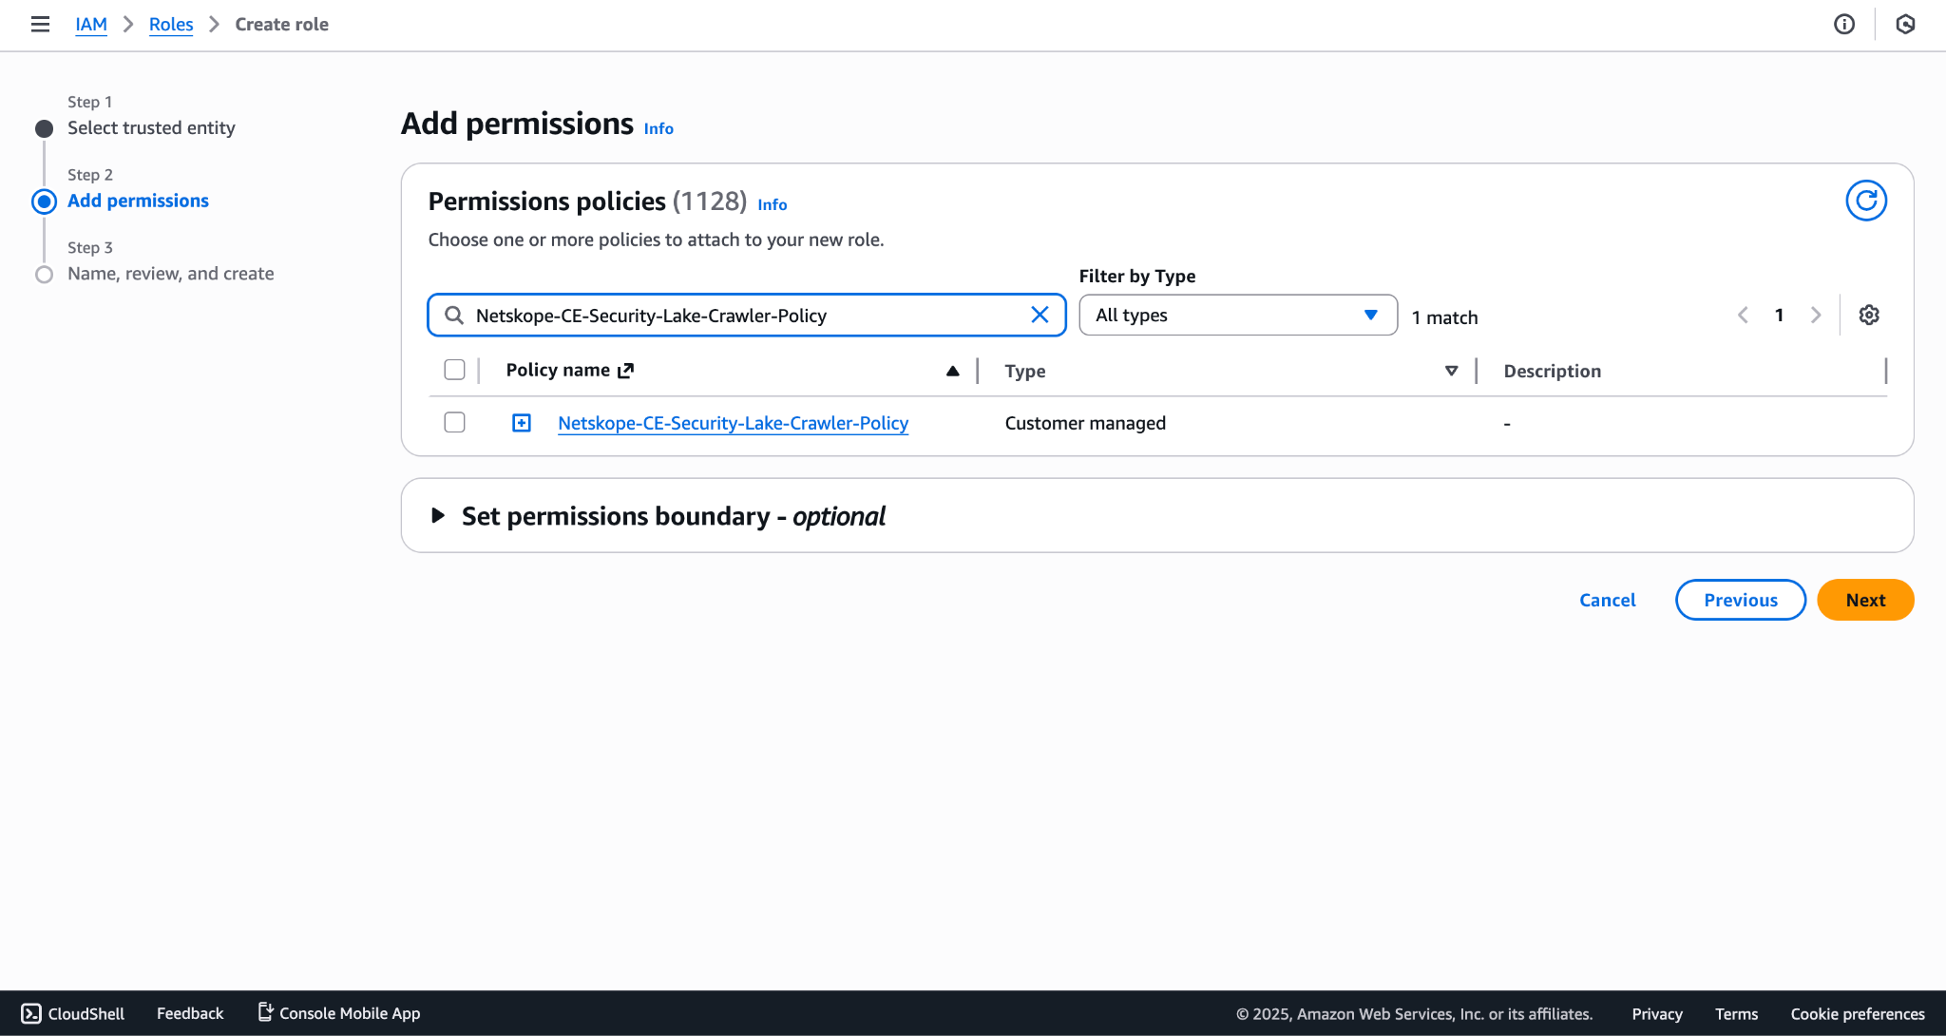This screenshot has width=1946, height=1036.
Task: Click the Previous button
Action: [1740, 600]
